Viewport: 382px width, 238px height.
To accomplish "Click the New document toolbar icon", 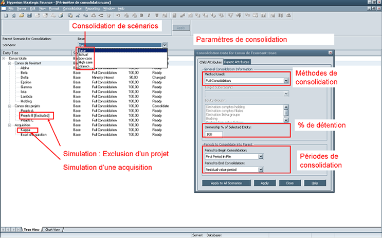I will click(x=6, y=15).
